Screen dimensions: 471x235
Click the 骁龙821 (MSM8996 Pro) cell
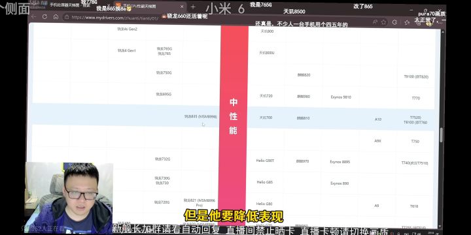click(x=199, y=202)
